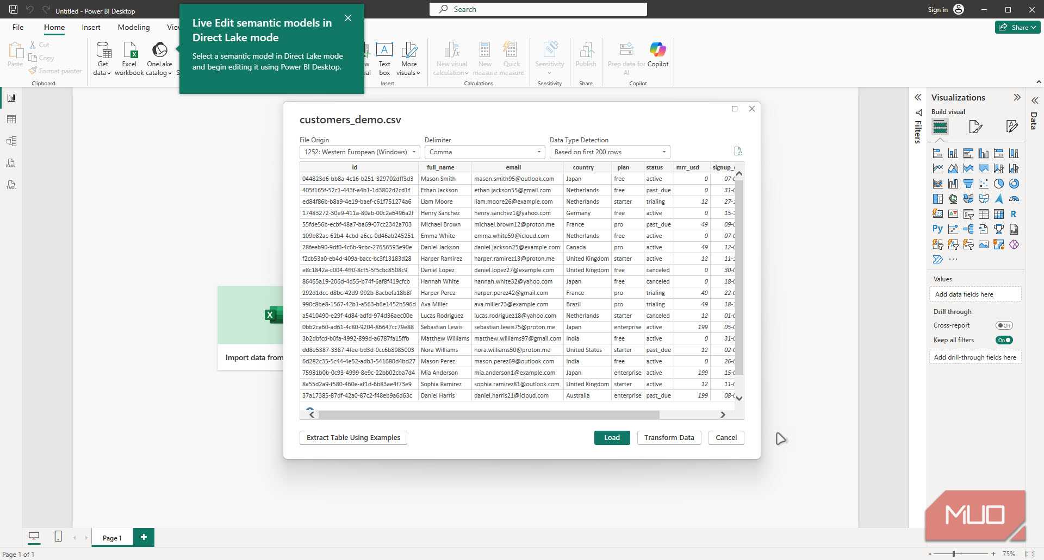Click the Add data fields here well
The image size is (1044, 560).
coord(975,294)
